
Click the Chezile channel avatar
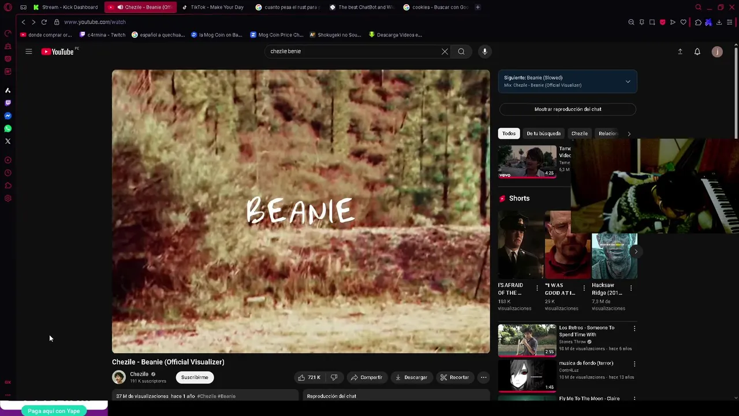pyautogui.click(x=119, y=377)
